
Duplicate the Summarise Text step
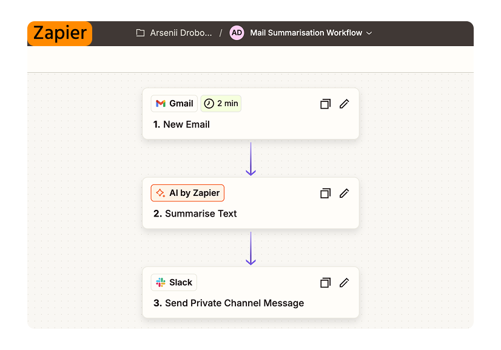pos(325,193)
